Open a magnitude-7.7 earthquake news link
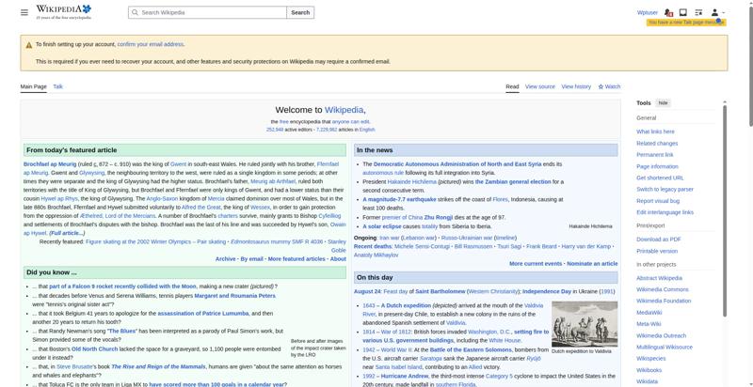The image size is (753, 387). [x=399, y=199]
